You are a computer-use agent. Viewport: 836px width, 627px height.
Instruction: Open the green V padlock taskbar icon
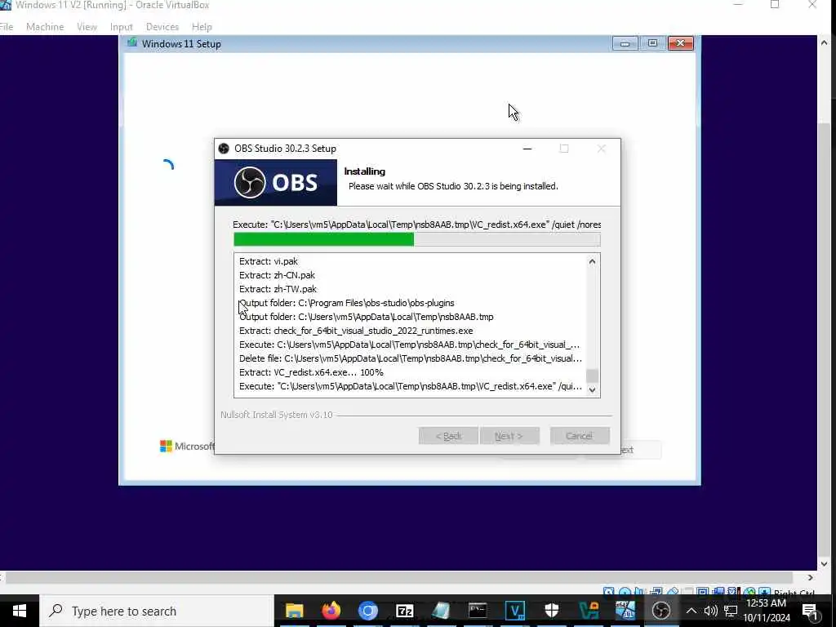(x=588, y=611)
